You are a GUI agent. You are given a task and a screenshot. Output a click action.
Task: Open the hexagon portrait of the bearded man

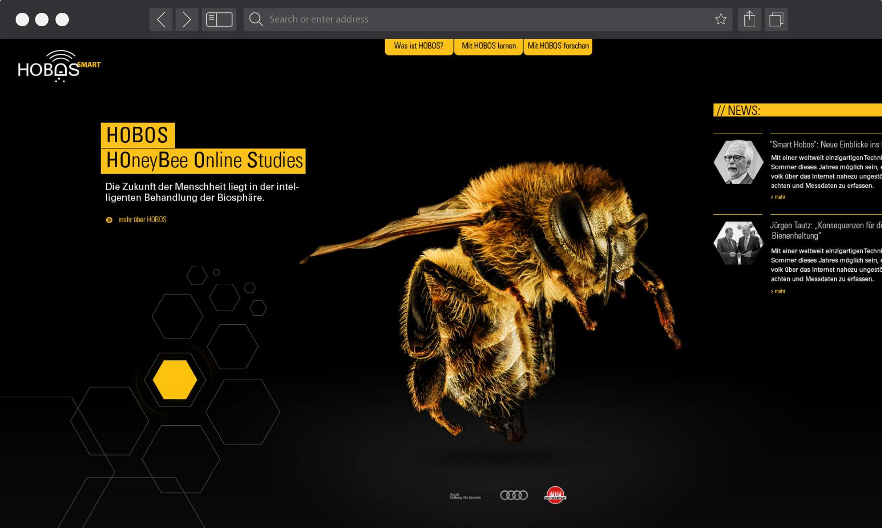coord(738,162)
